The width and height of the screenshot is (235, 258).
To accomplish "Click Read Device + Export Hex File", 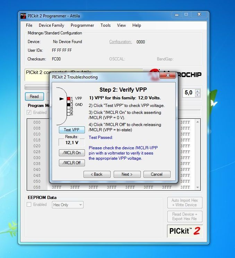I will [x=185, y=217].
